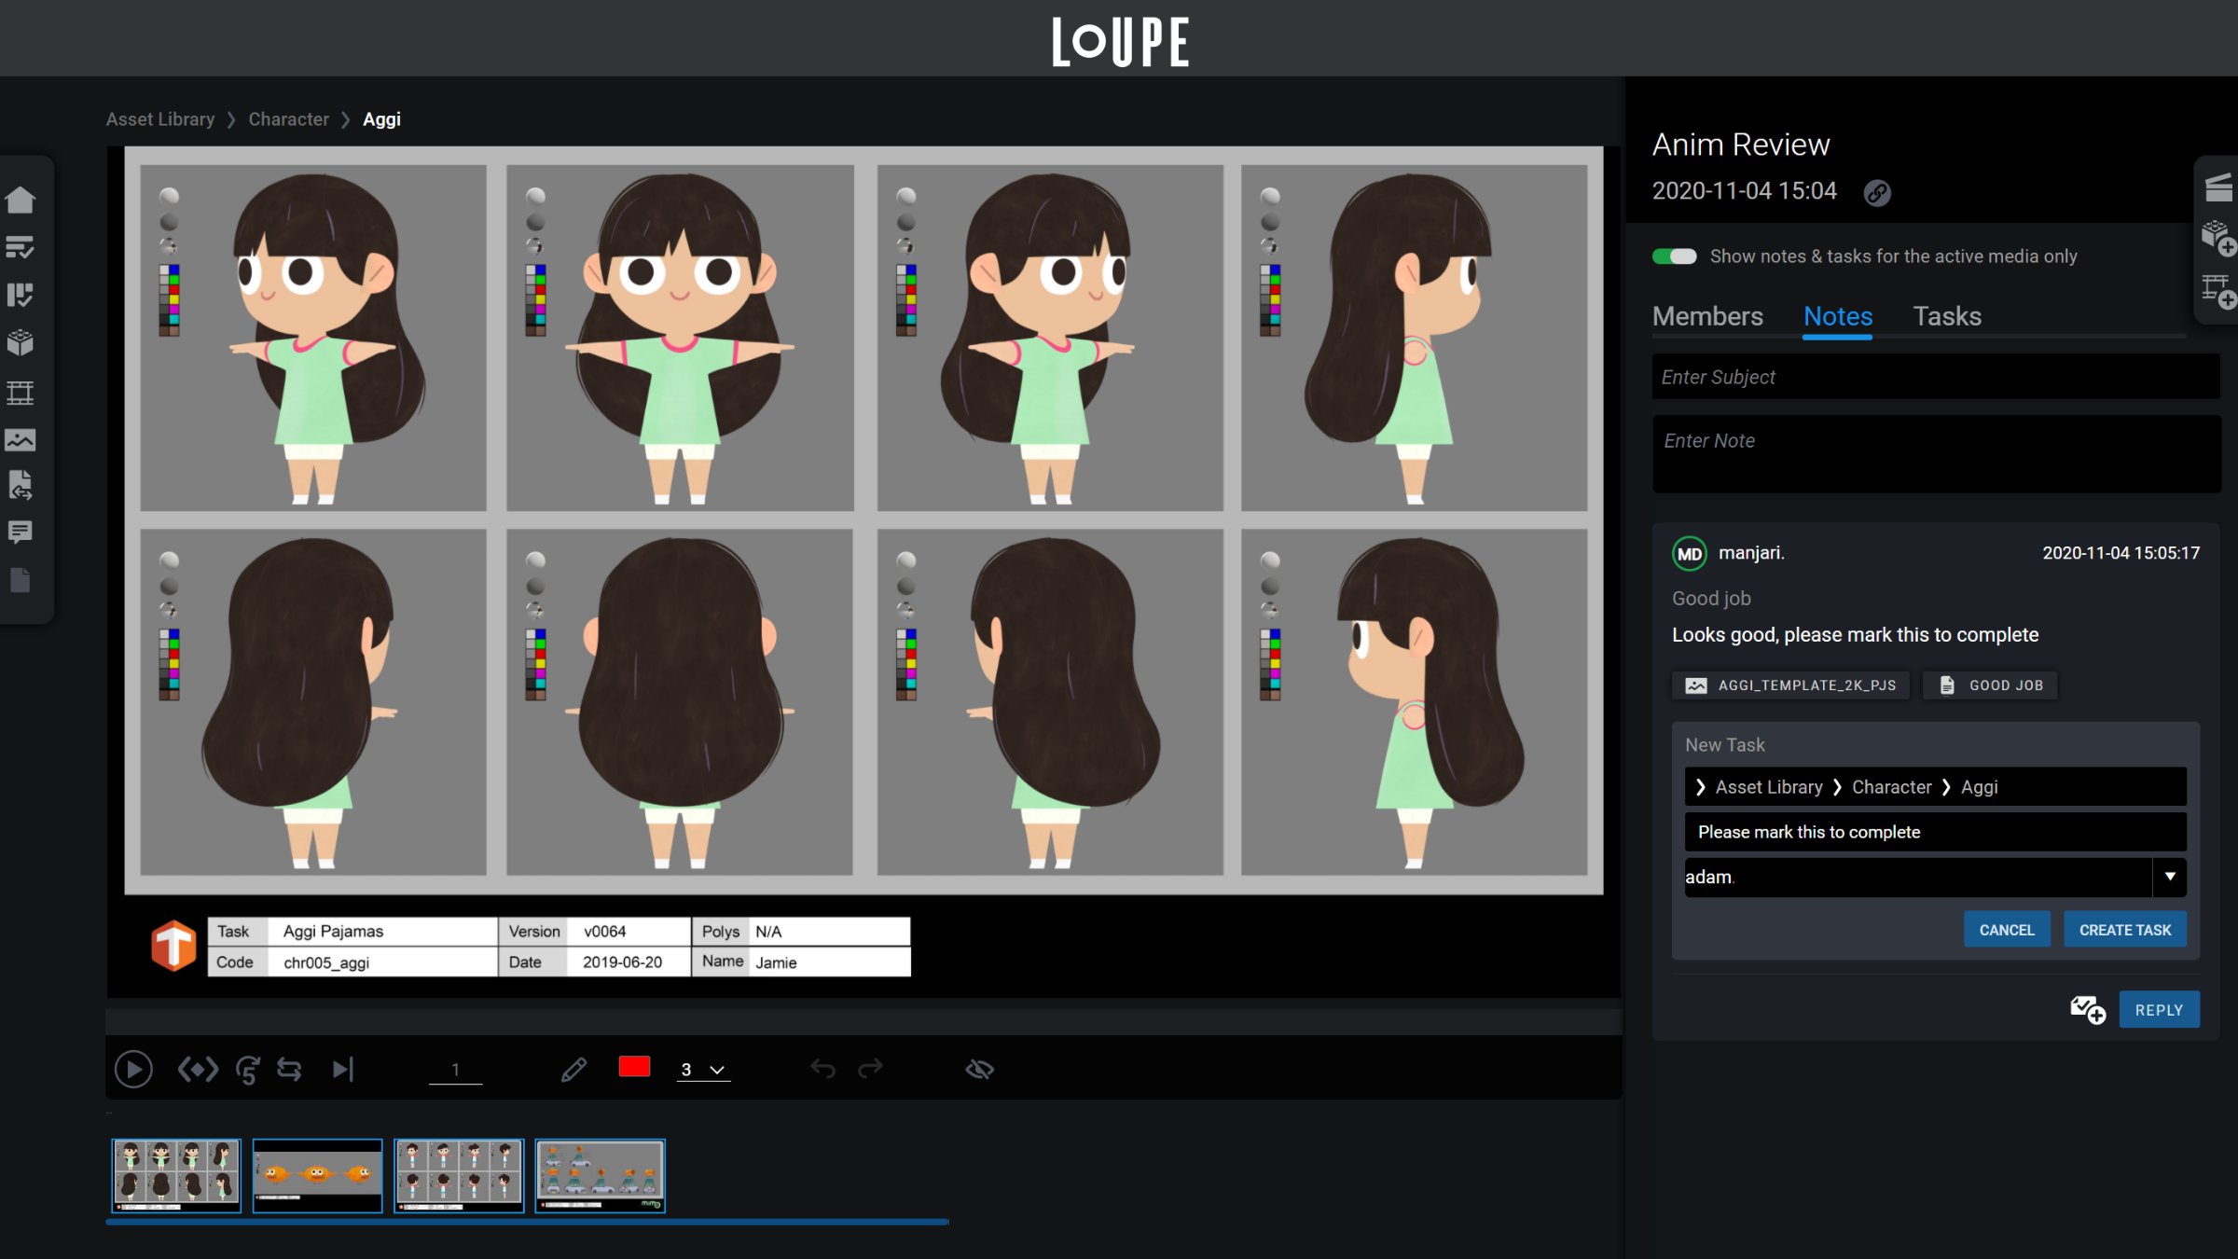This screenshot has width=2238, height=1259.
Task: Click the loop playback icon
Action: 289,1069
